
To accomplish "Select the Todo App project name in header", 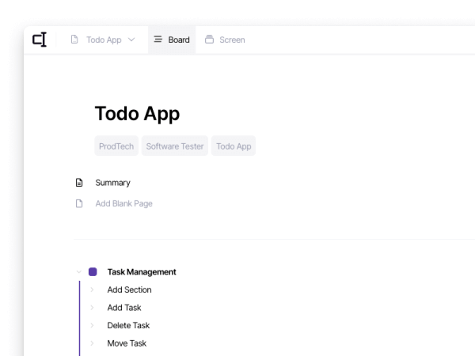I will (x=104, y=40).
